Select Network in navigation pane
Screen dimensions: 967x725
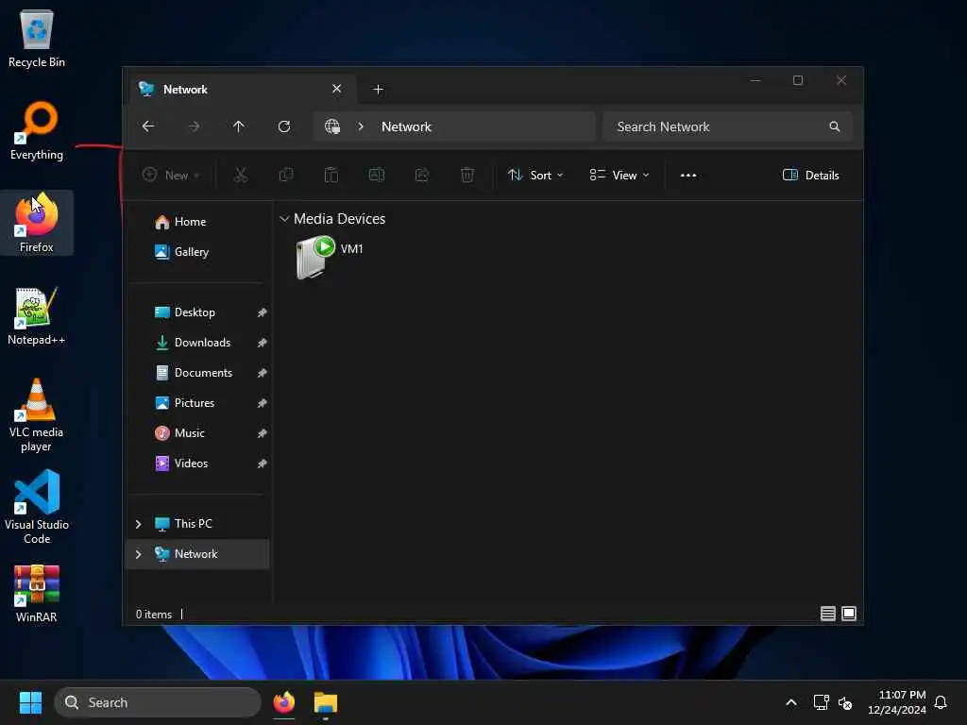[x=198, y=554]
